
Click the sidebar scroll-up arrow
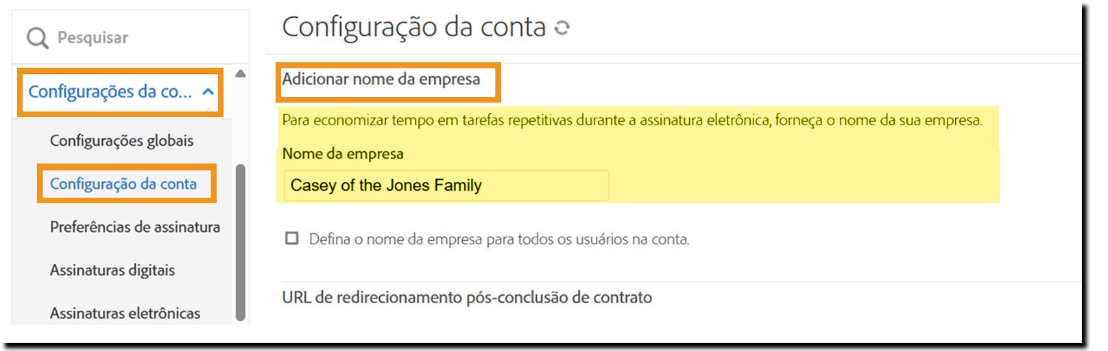(x=240, y=74)
